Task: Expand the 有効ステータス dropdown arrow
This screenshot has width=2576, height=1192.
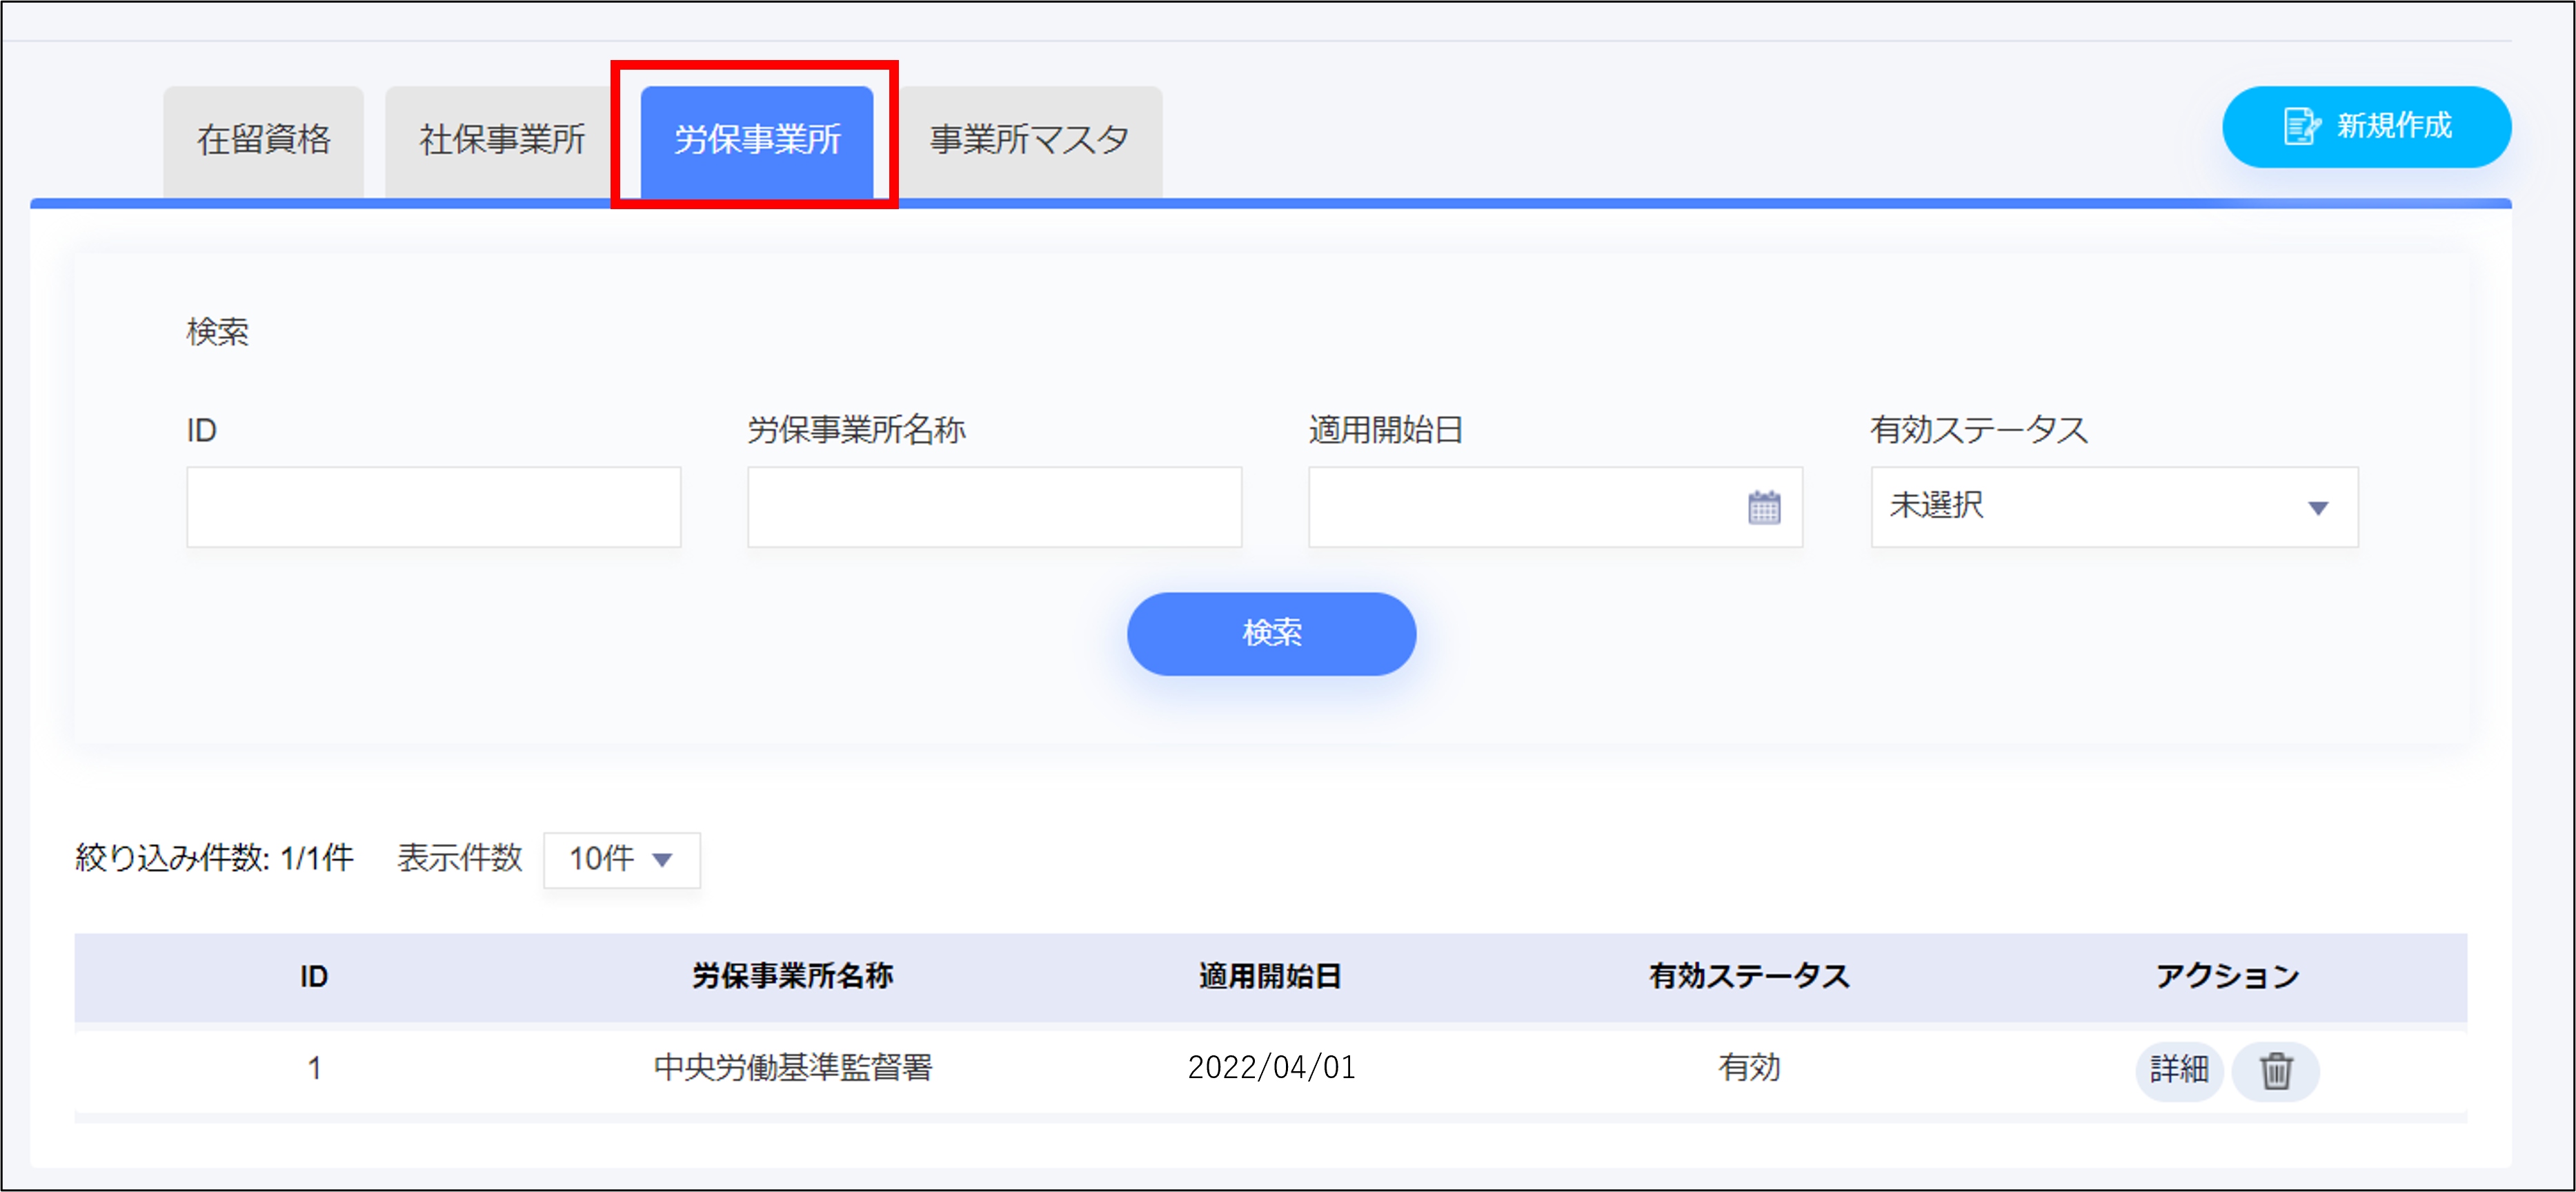Action: coord(2317,507)
